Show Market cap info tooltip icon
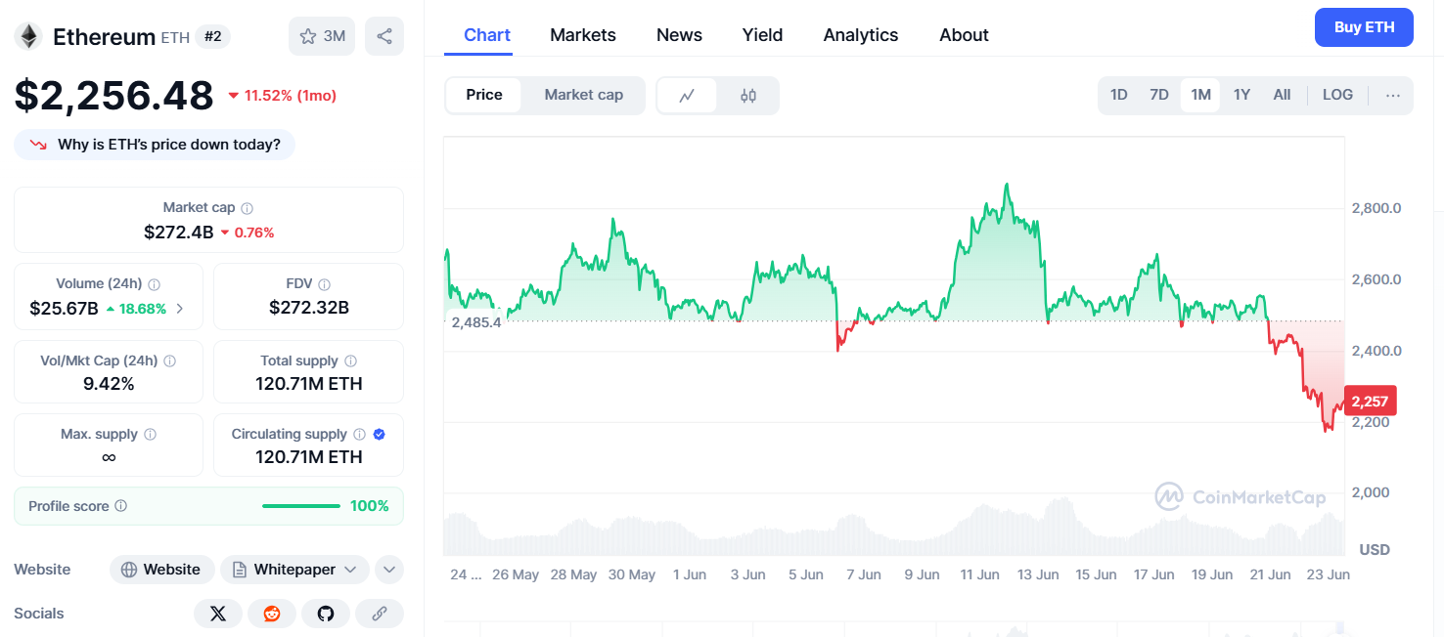Image resolution: width=1444 pixels, height=637 pixels. [248, 208]
